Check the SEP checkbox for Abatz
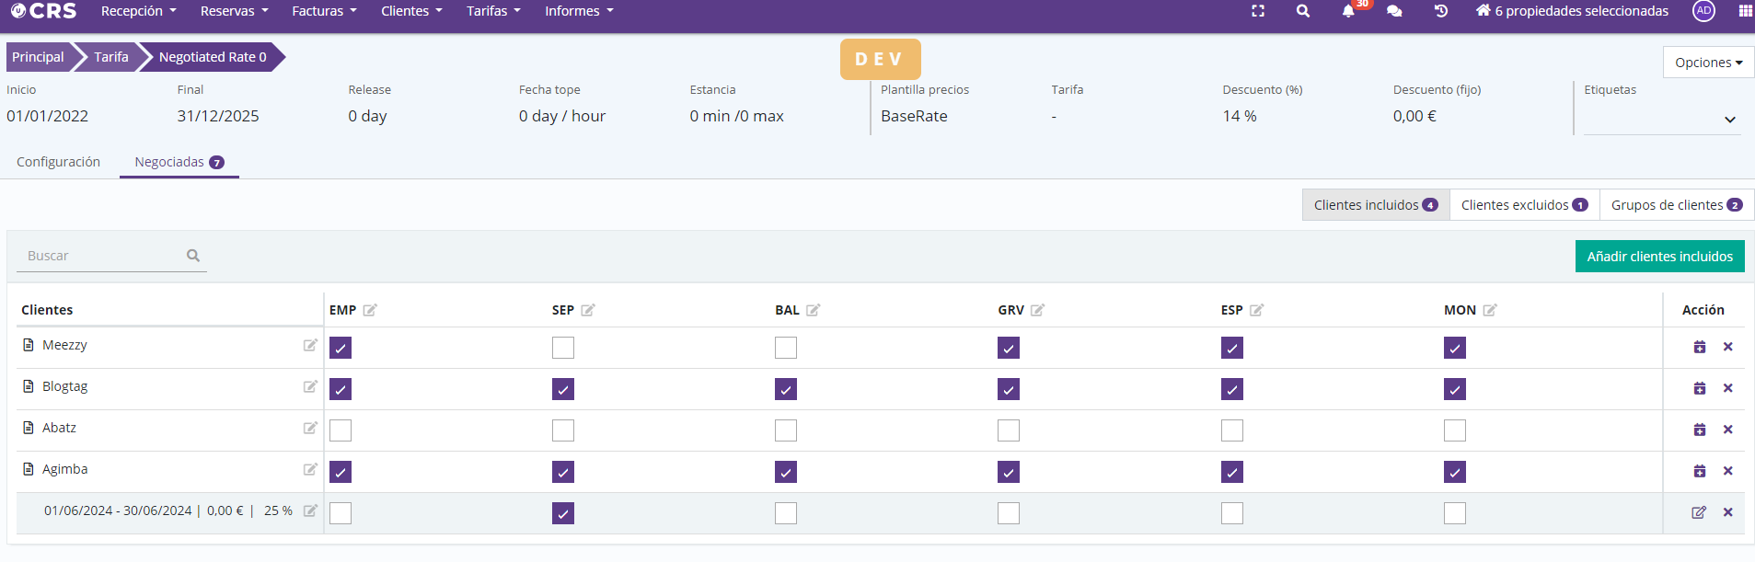This screenshot has width=1755, height=562. coord(563,430)
